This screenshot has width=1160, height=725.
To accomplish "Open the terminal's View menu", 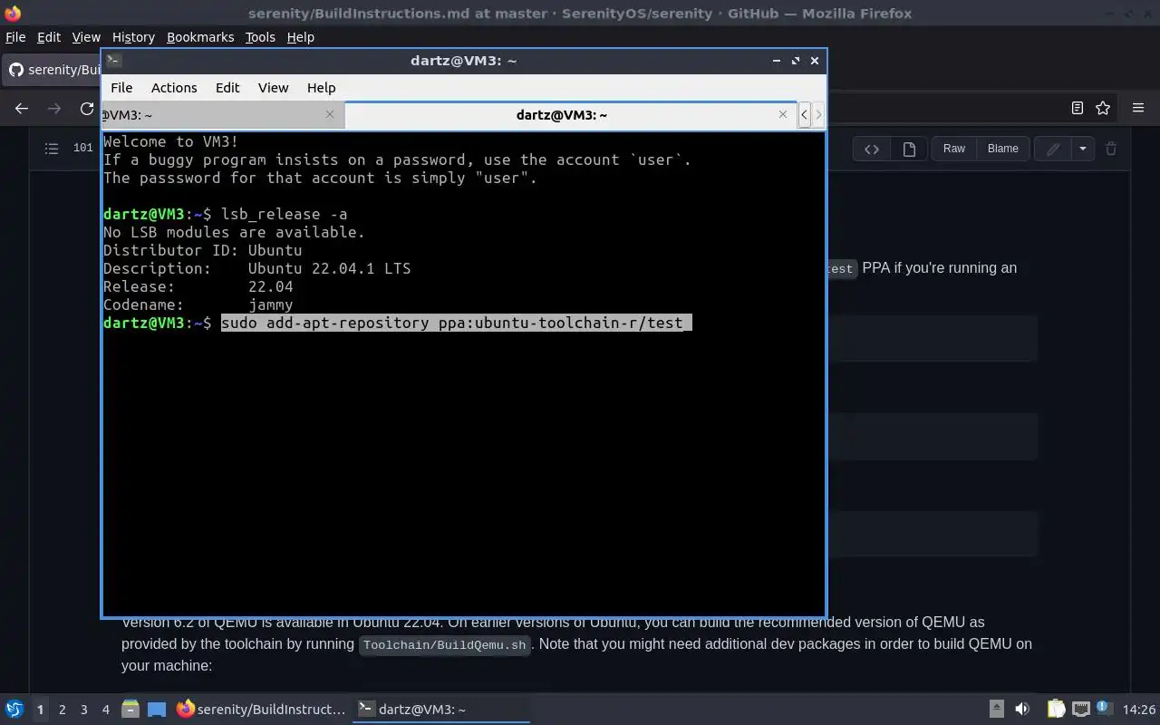I will [273, 88].
